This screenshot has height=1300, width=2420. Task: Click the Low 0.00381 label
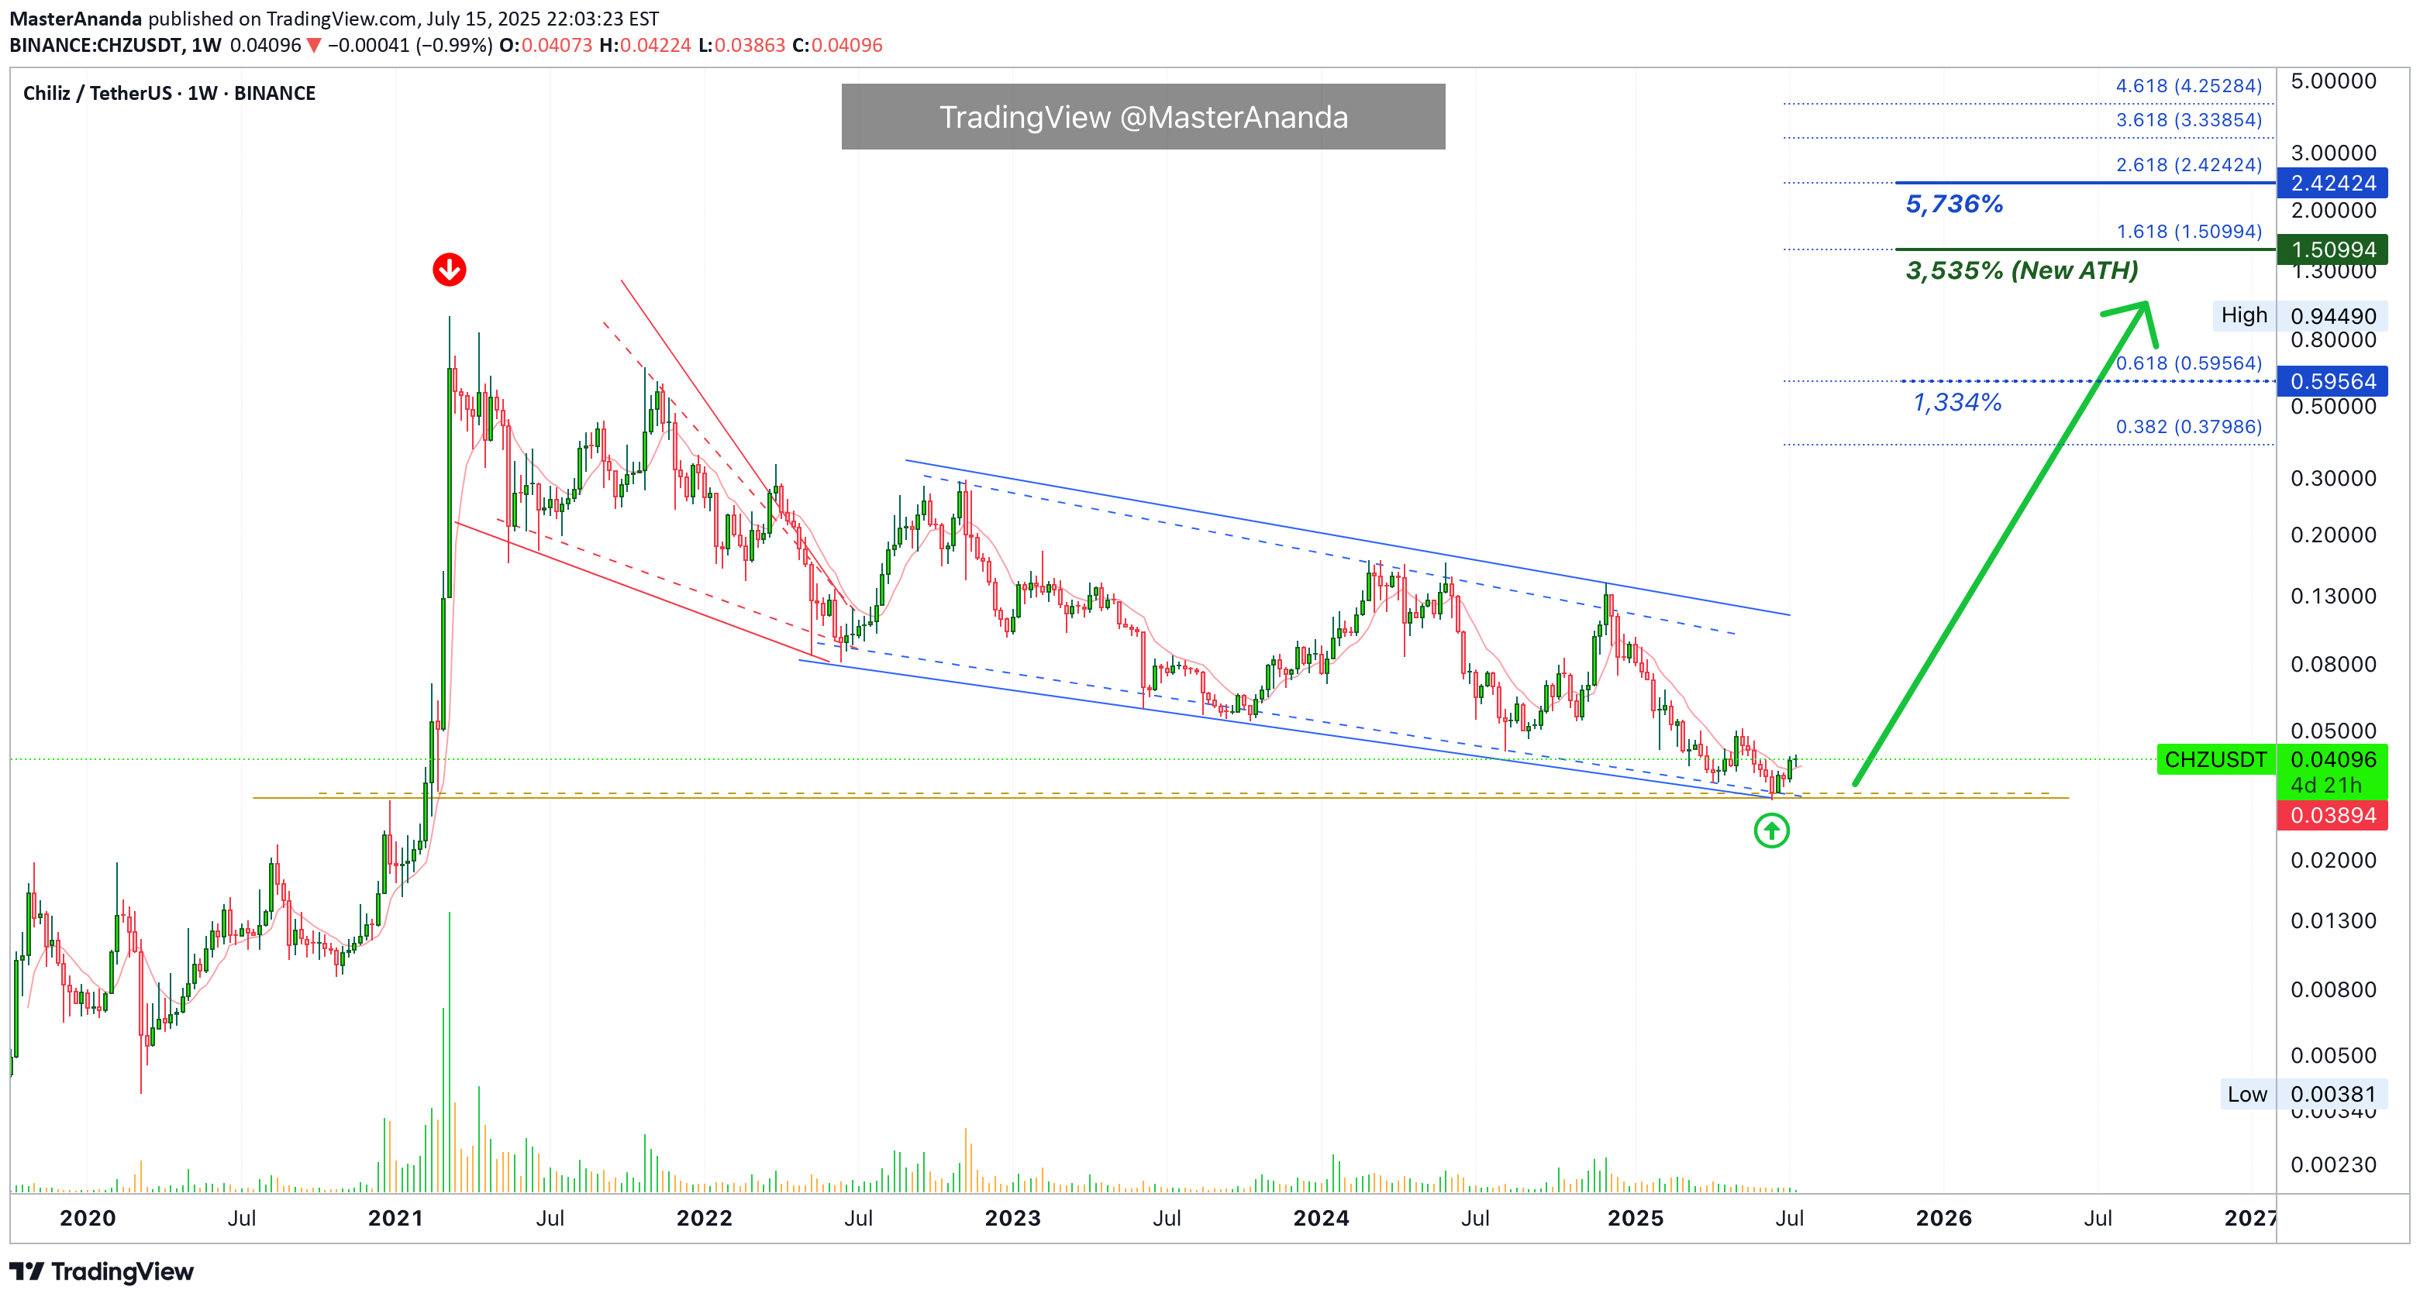click(2304, 1093)
